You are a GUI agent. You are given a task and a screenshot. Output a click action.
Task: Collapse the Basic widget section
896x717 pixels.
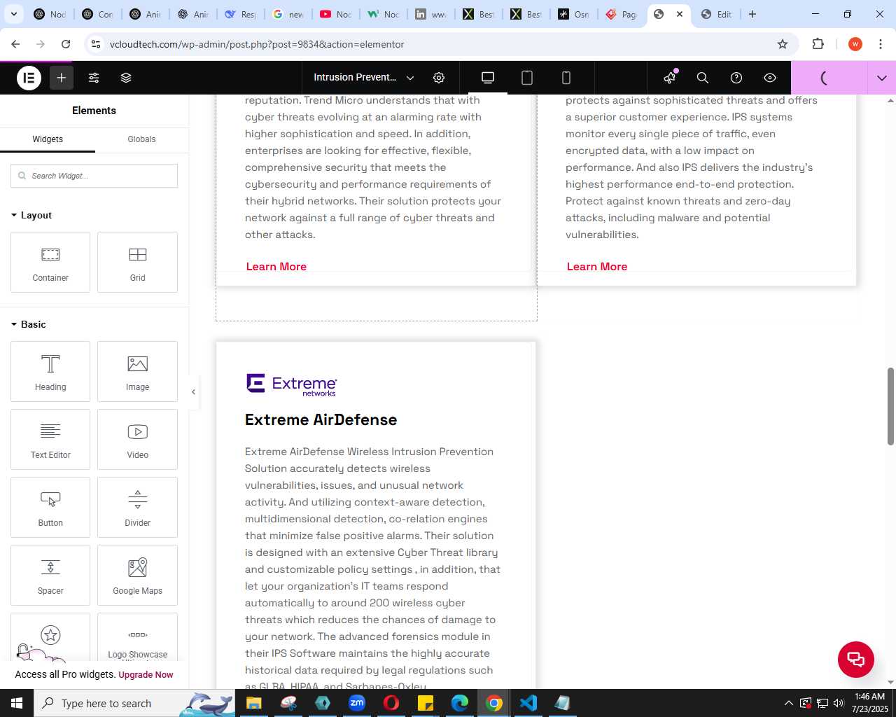[x=29, y=324]
